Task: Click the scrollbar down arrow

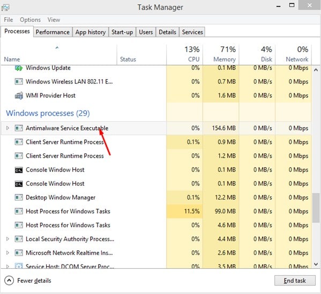Action: pyautogui.click(x=316, y=264)
